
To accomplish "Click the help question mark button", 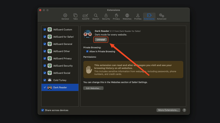I will [184, 110].
